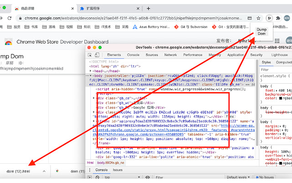
Task: Open the 视频 bookmark folder
Action: pyautogui.click(x=66, y=27)
